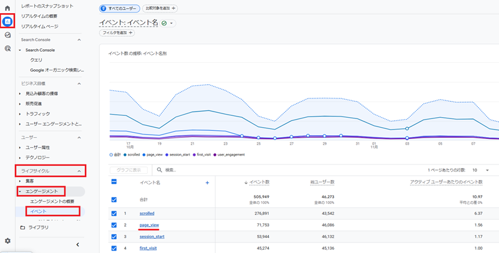Open the クエリ report
The image size is (499, 253).
coord(36,60)
